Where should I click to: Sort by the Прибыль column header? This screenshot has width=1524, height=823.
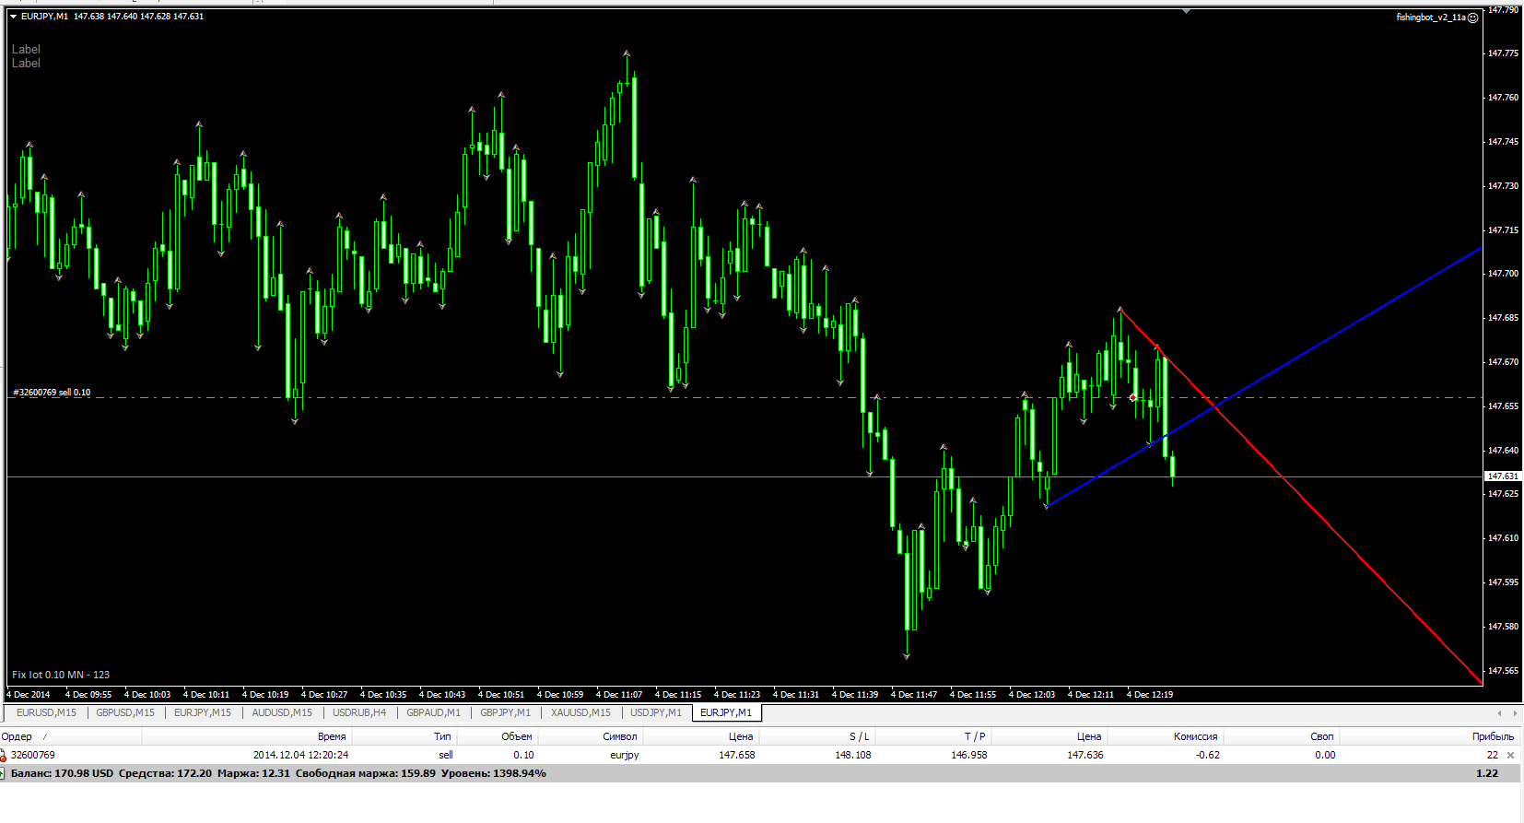pyautogui.click(x=1429, y=736)
